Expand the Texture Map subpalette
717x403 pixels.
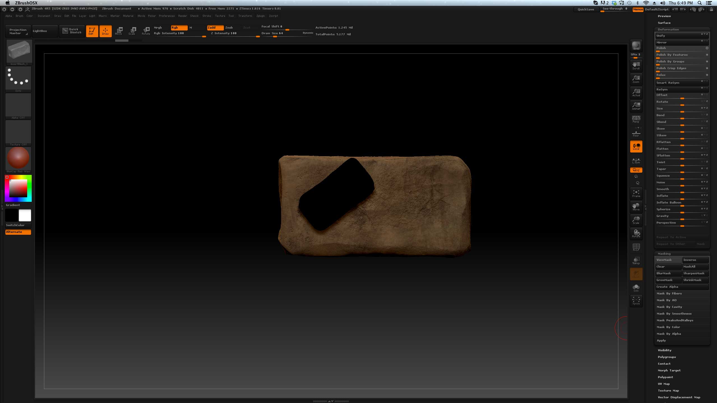668,390
